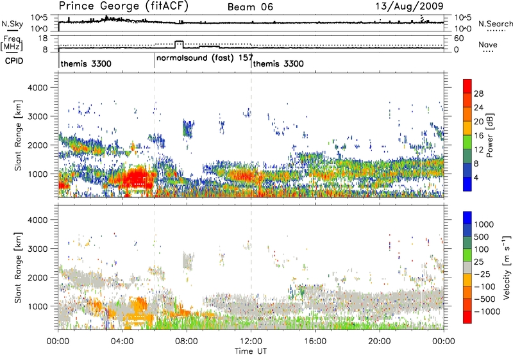Click the '25' Velocity colorbar label
The width and height of the screenshot is (513, 355).
pyautogui.click(x=478, y=261)
